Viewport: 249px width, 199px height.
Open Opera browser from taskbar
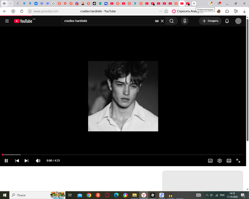pos(107,195)
